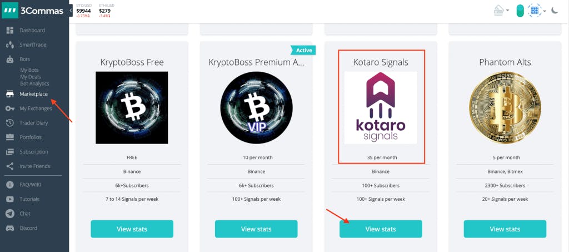Screen dimensions: 569x252
Task: Open the Telegram Chat icon
Action: point(9,214)
